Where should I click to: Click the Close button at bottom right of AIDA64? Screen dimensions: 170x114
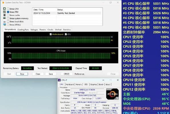113,74
